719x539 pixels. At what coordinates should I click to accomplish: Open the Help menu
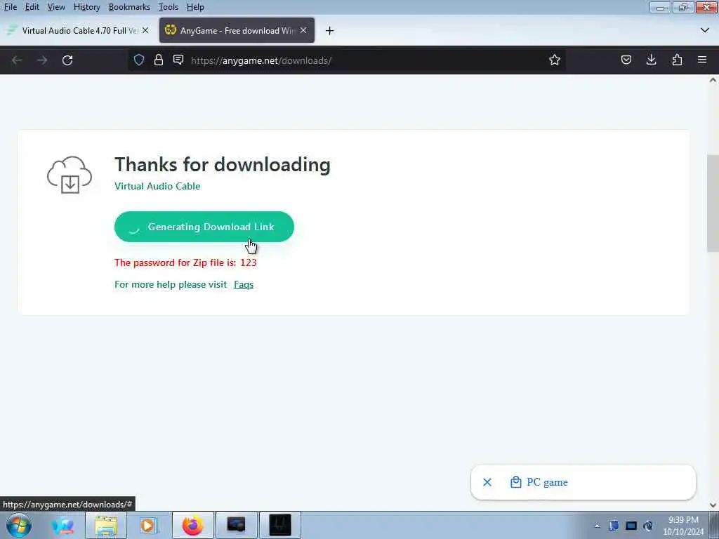pos(195,7)
